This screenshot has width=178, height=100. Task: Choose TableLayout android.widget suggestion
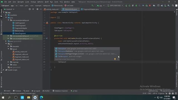[x=87, y=56]
